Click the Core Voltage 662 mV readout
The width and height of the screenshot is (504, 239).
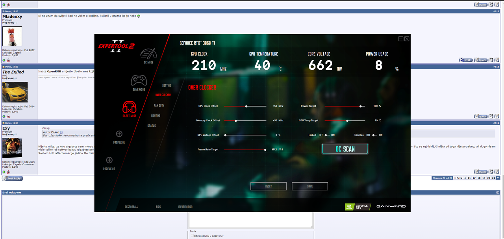[325, 65]
